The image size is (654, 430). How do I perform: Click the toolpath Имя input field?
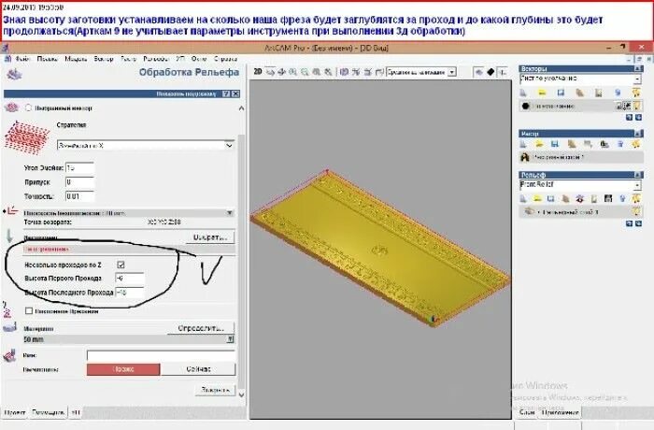click(x=161, y=355)
